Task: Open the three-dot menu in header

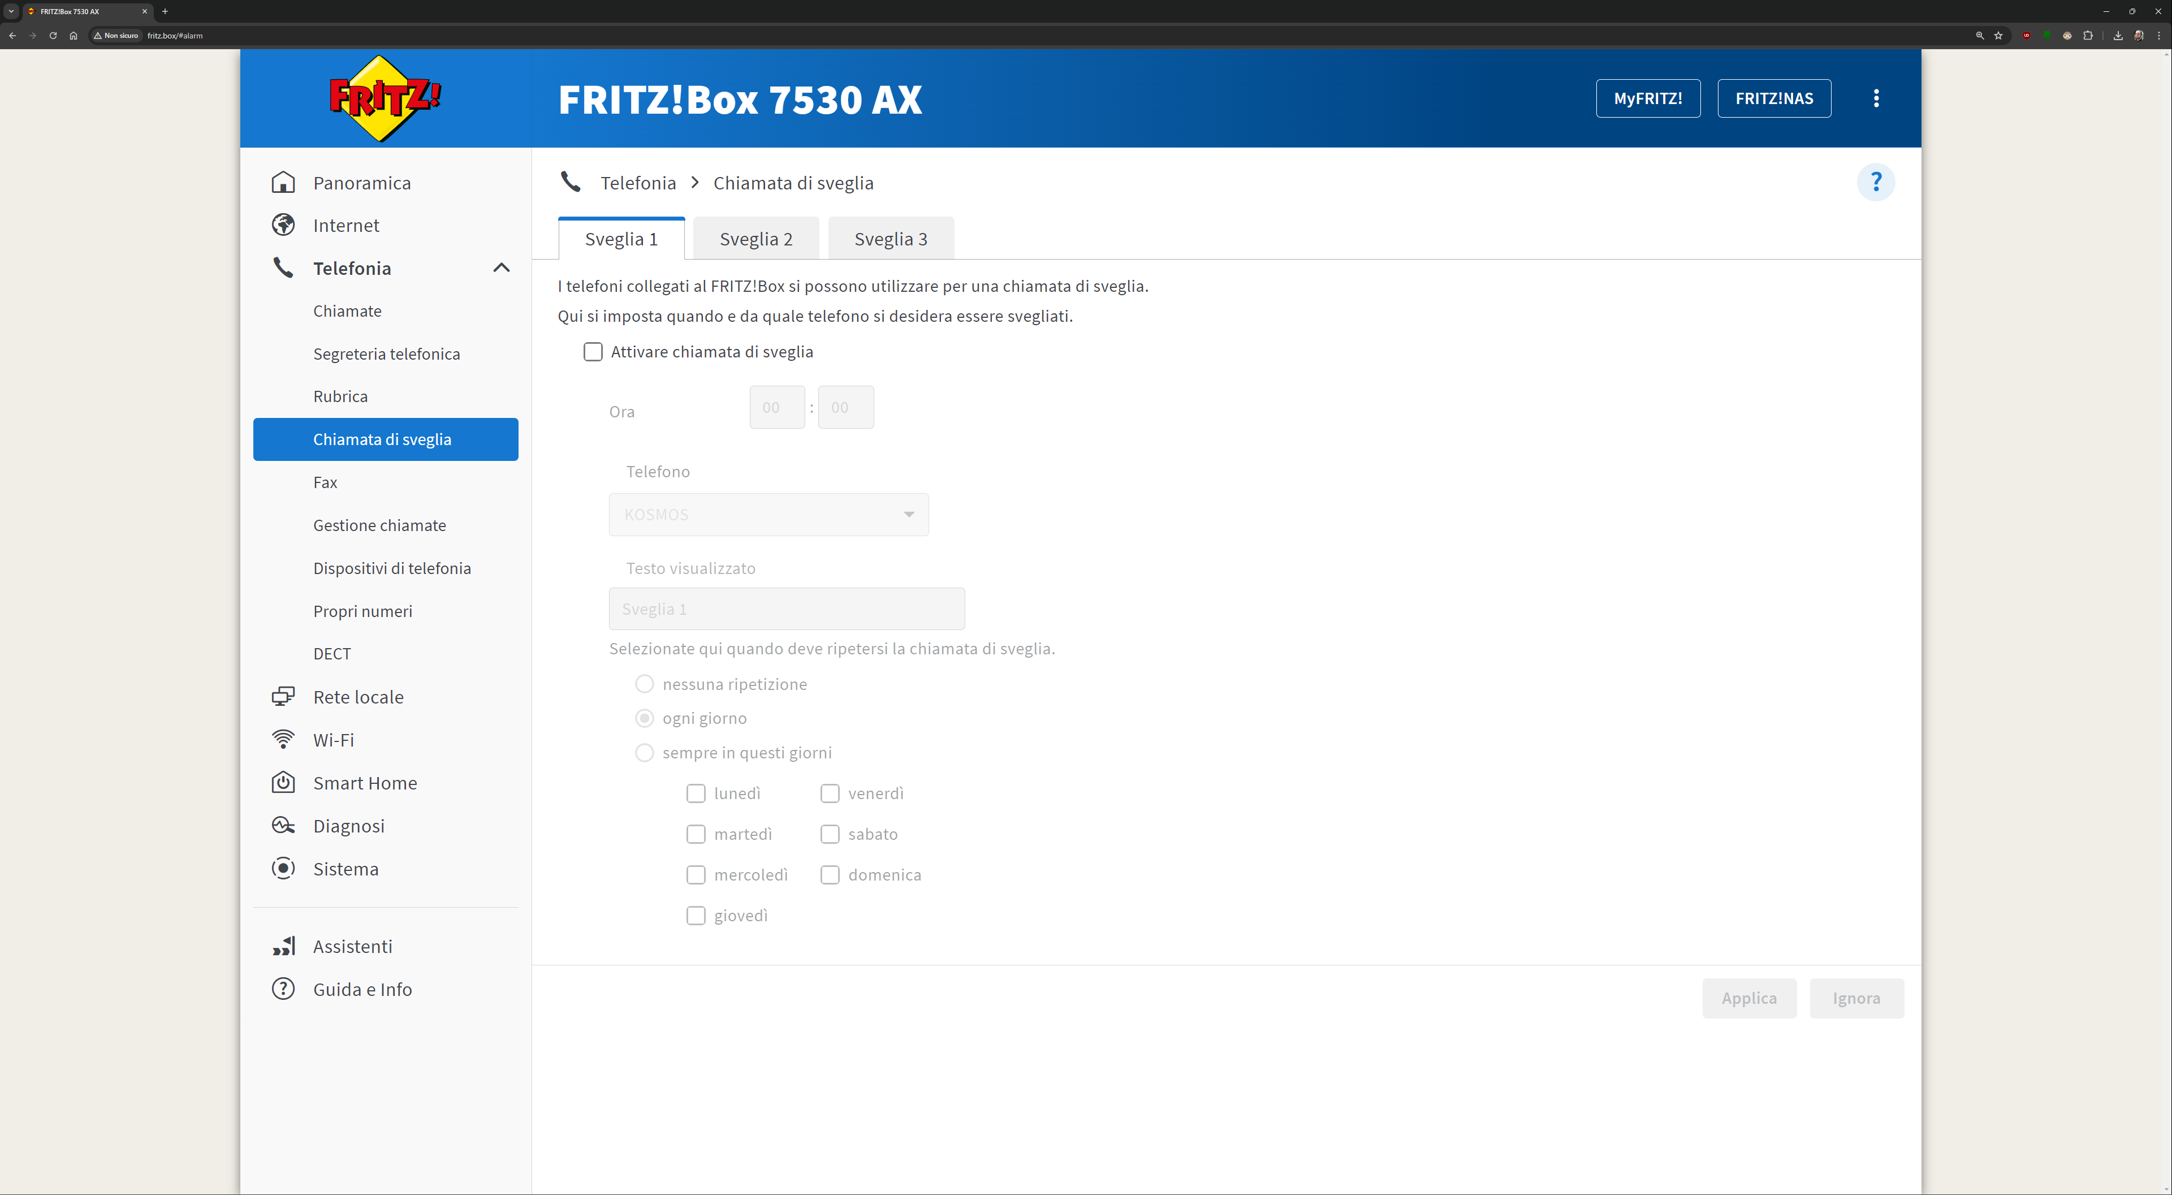Action: point(1876,98)
